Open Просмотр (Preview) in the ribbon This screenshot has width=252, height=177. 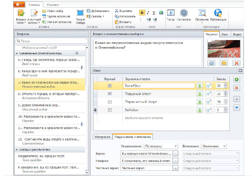[x=202, y=15]
